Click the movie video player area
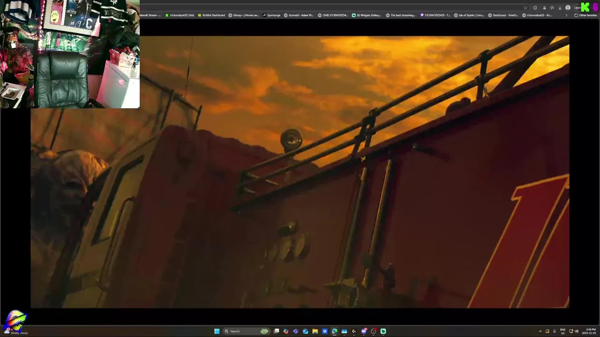The image size is (600, 337). (x=300, y=172)
